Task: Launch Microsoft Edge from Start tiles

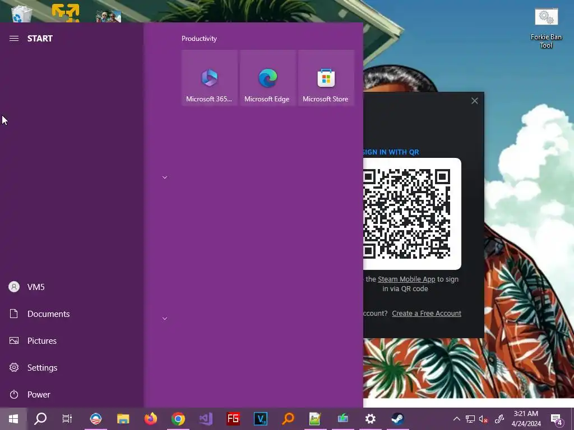Action: coord(267,78)
